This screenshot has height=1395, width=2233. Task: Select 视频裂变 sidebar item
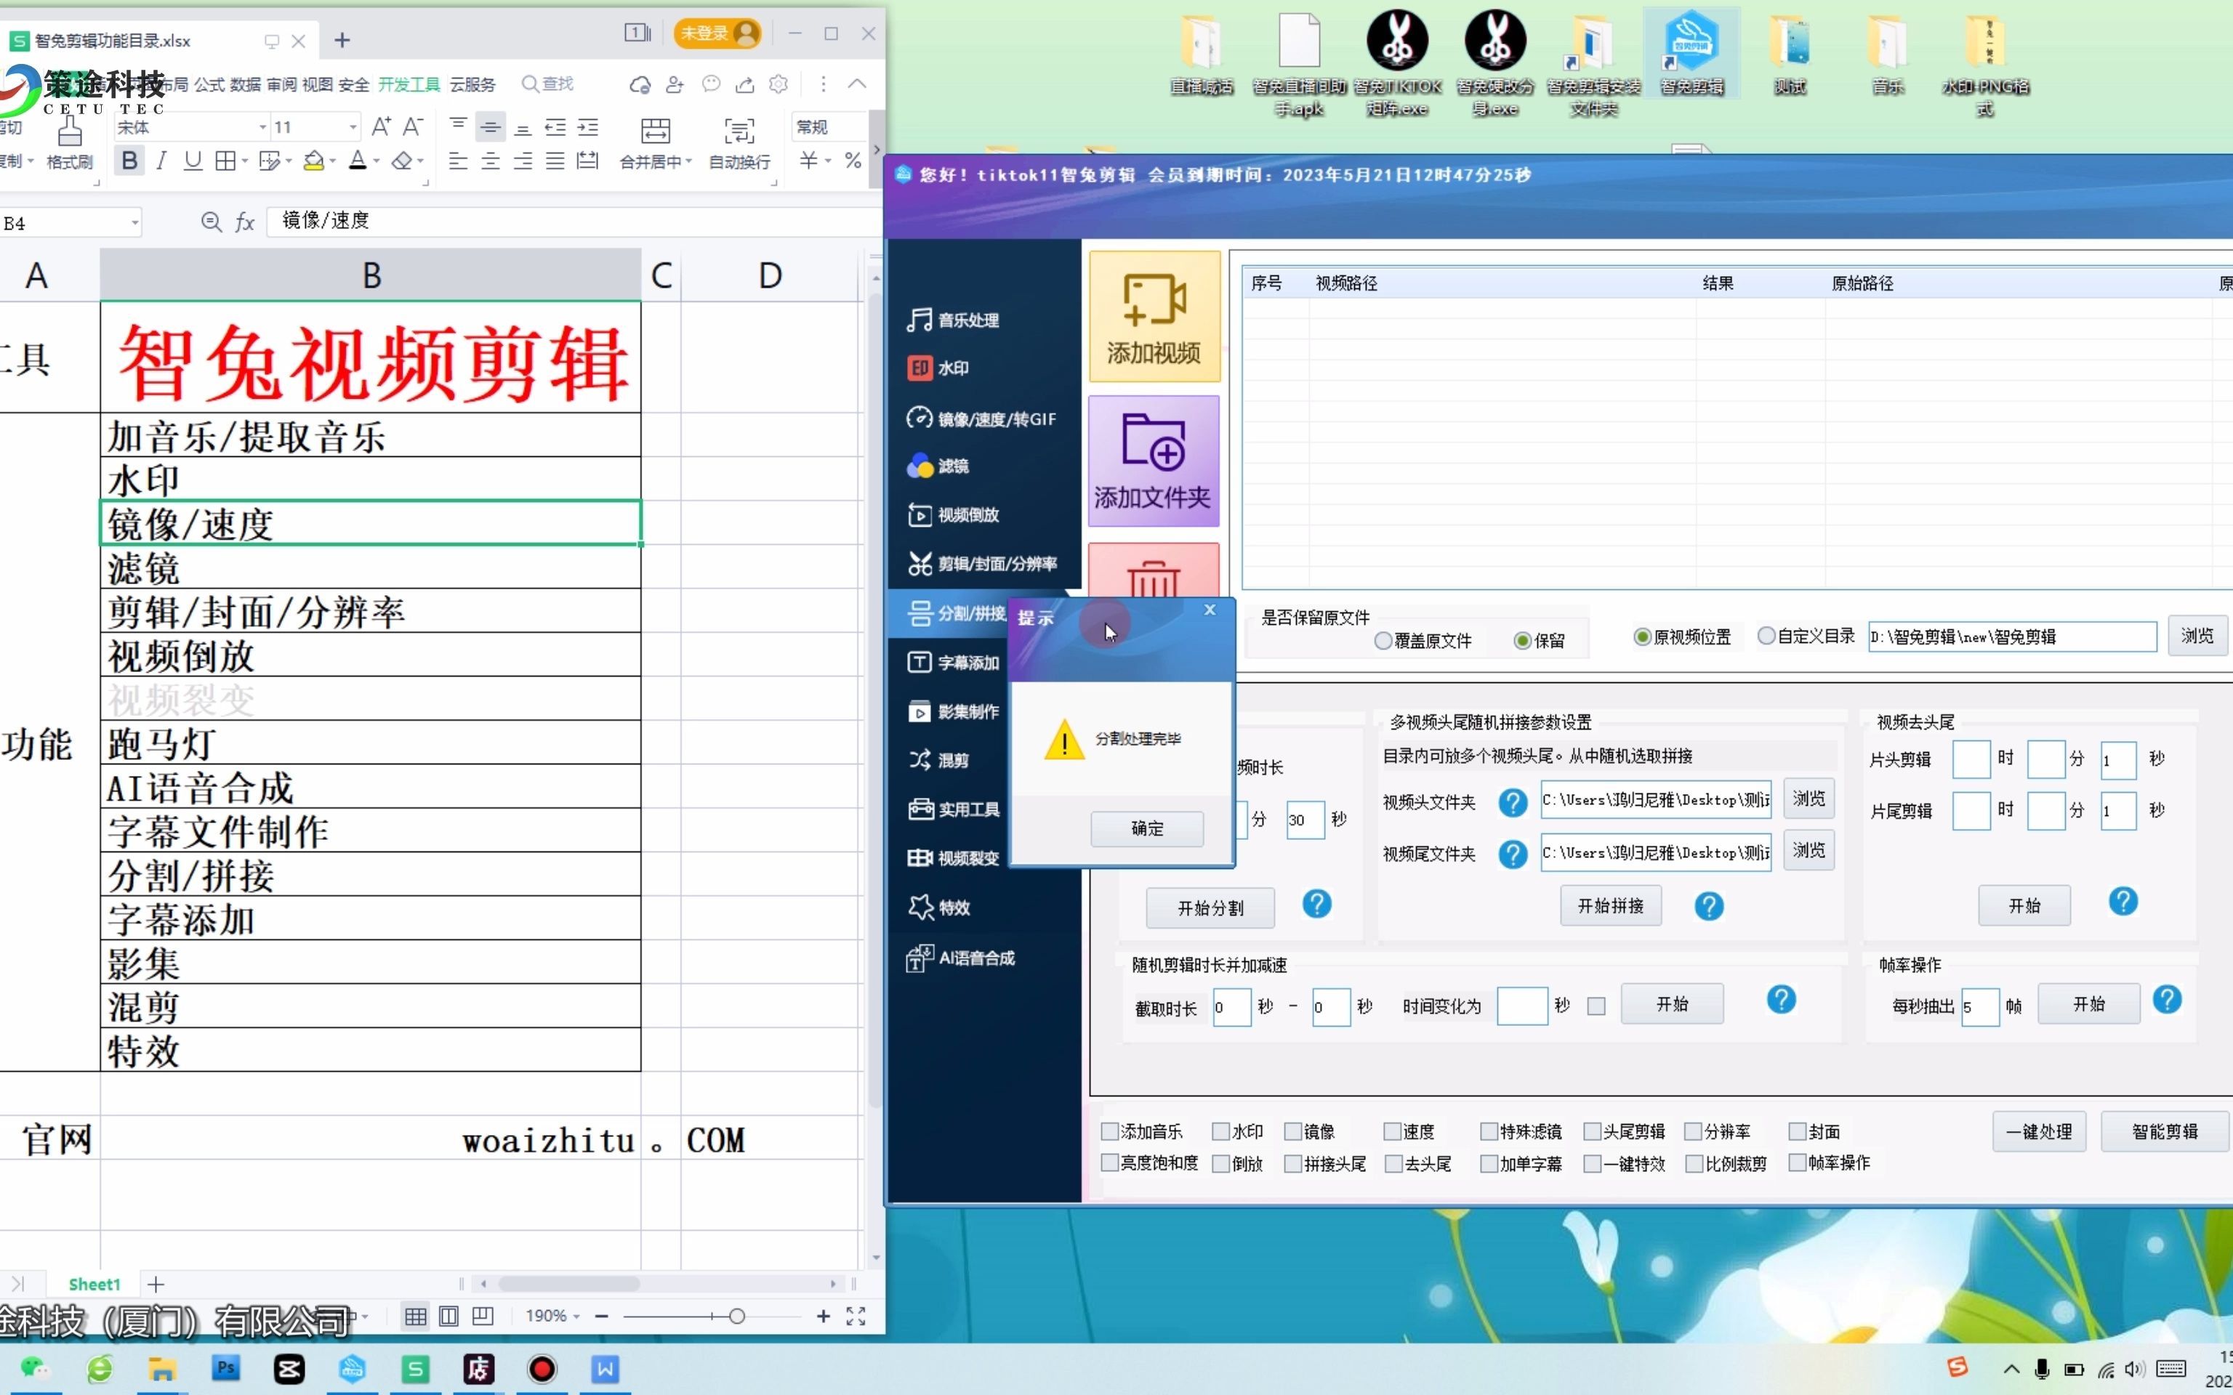(x=953, y=858)
